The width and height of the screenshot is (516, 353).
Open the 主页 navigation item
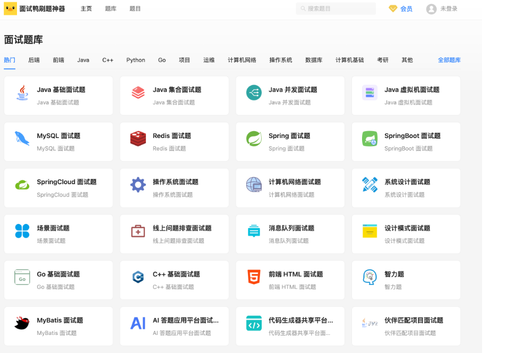(86, 8)
